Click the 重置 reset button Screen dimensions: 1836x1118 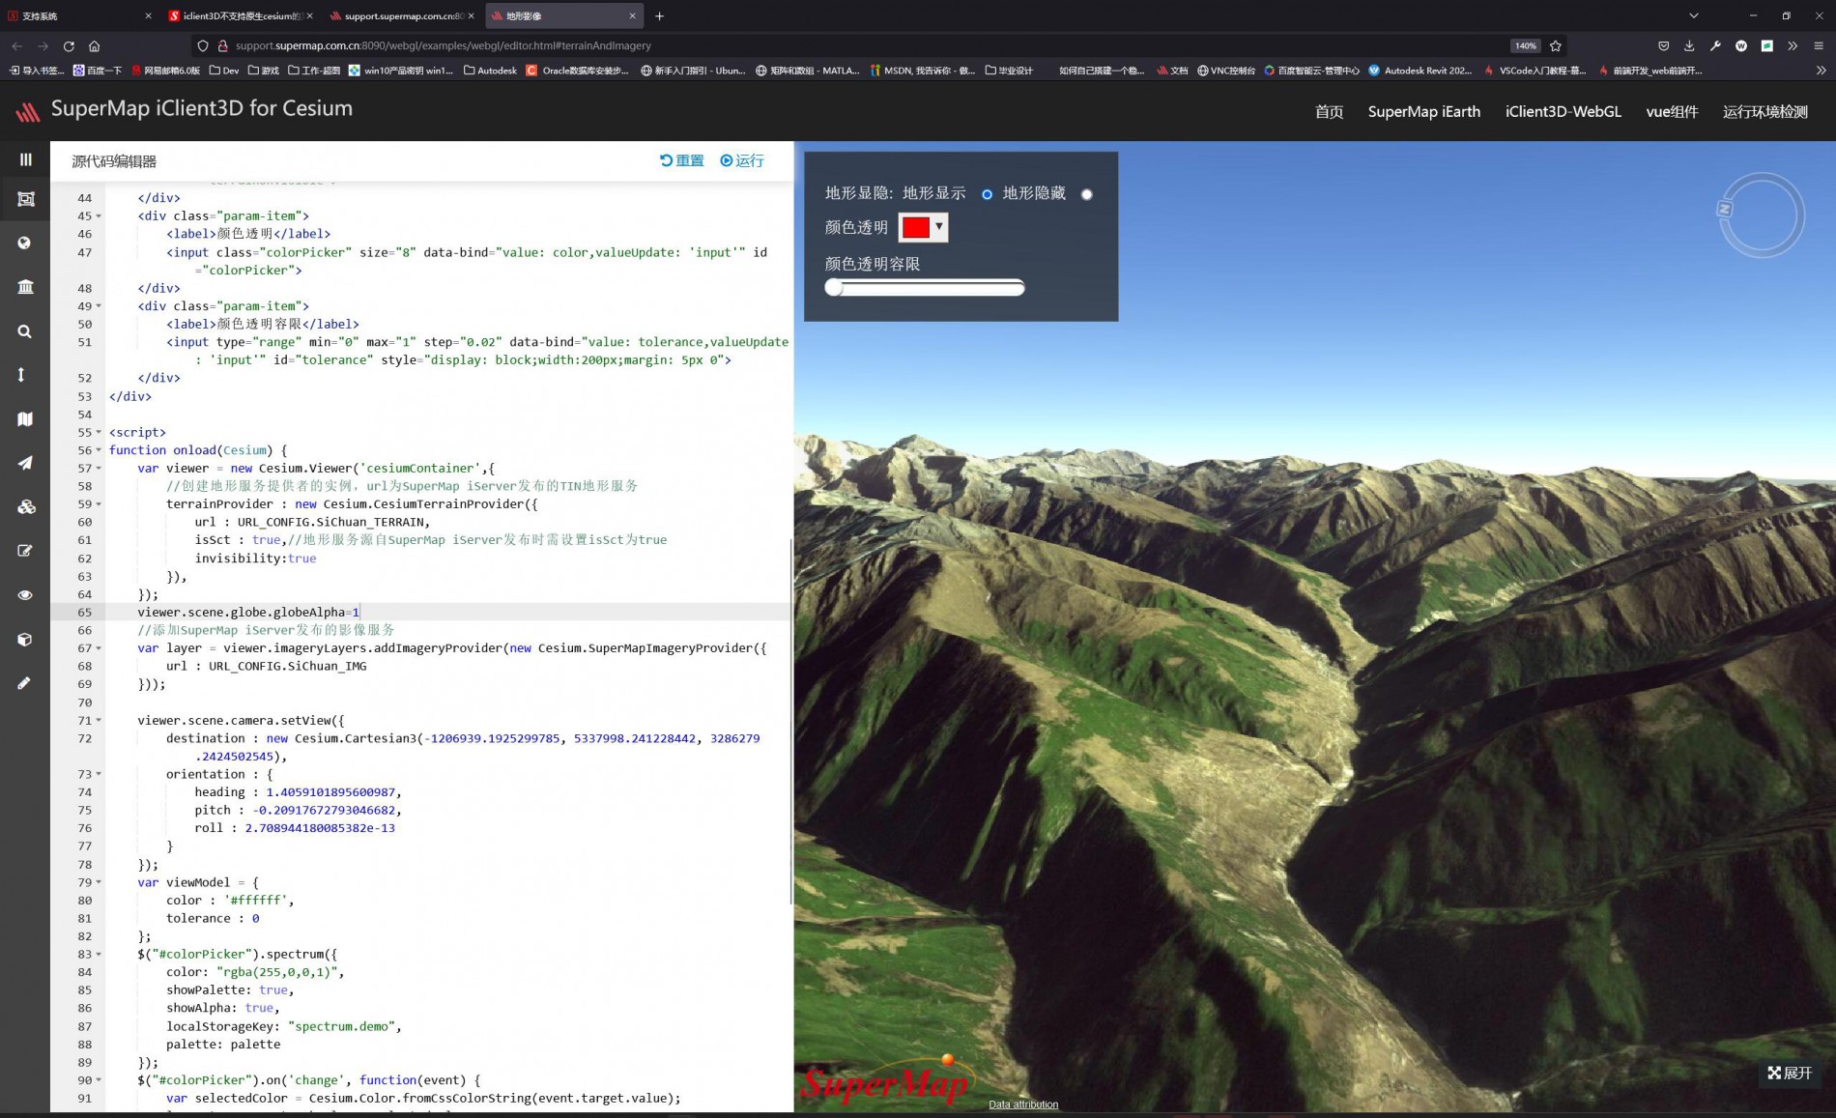(682, 160)
